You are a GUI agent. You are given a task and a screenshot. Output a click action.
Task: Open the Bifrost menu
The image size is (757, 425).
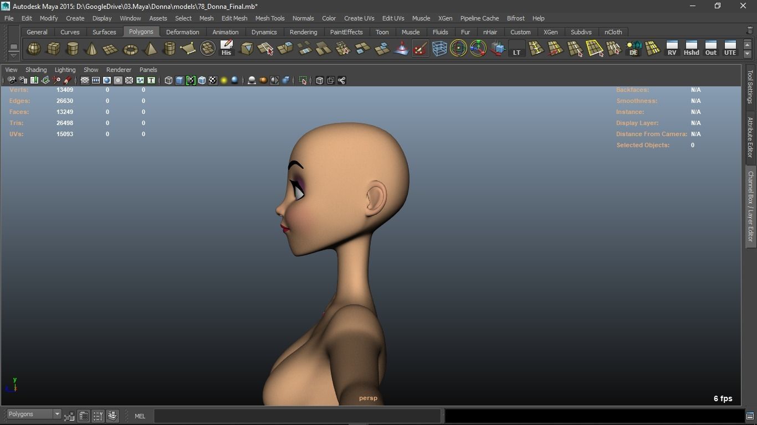click(515, 18)
